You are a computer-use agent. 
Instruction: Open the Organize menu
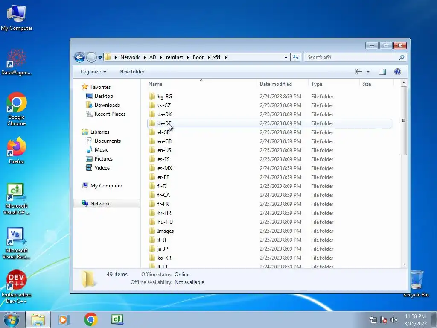93,72
